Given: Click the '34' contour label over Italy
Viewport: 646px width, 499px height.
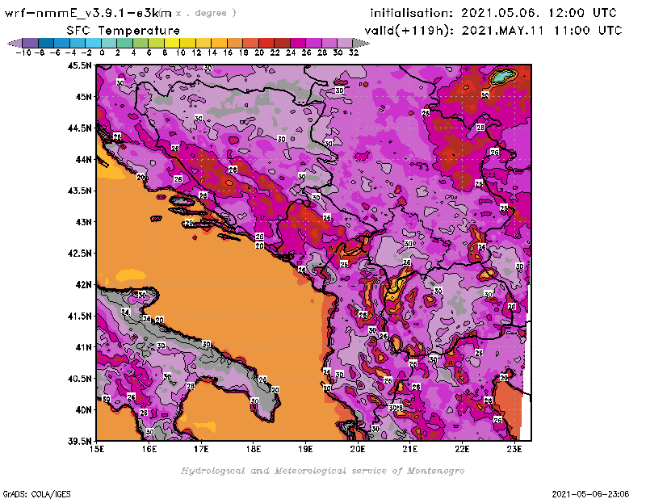Looking at the screenshot, I should tap(125, 312).
